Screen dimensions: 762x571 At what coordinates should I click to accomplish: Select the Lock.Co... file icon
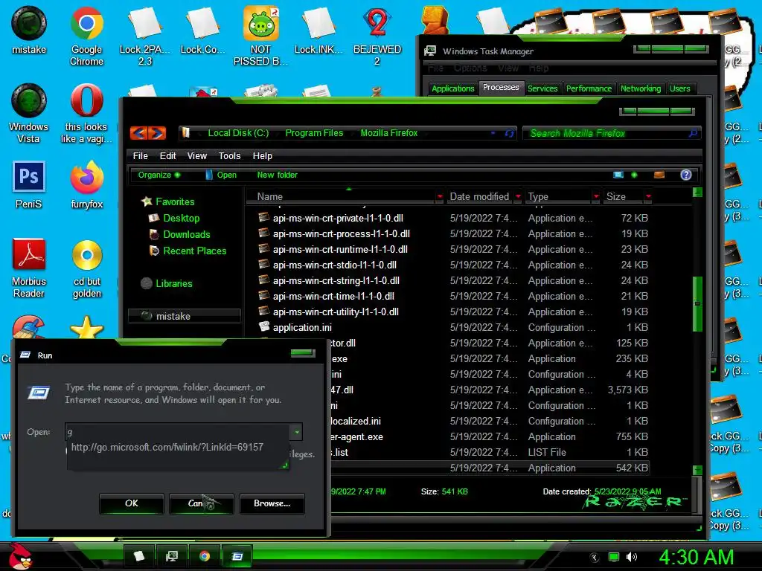(202, 30)
